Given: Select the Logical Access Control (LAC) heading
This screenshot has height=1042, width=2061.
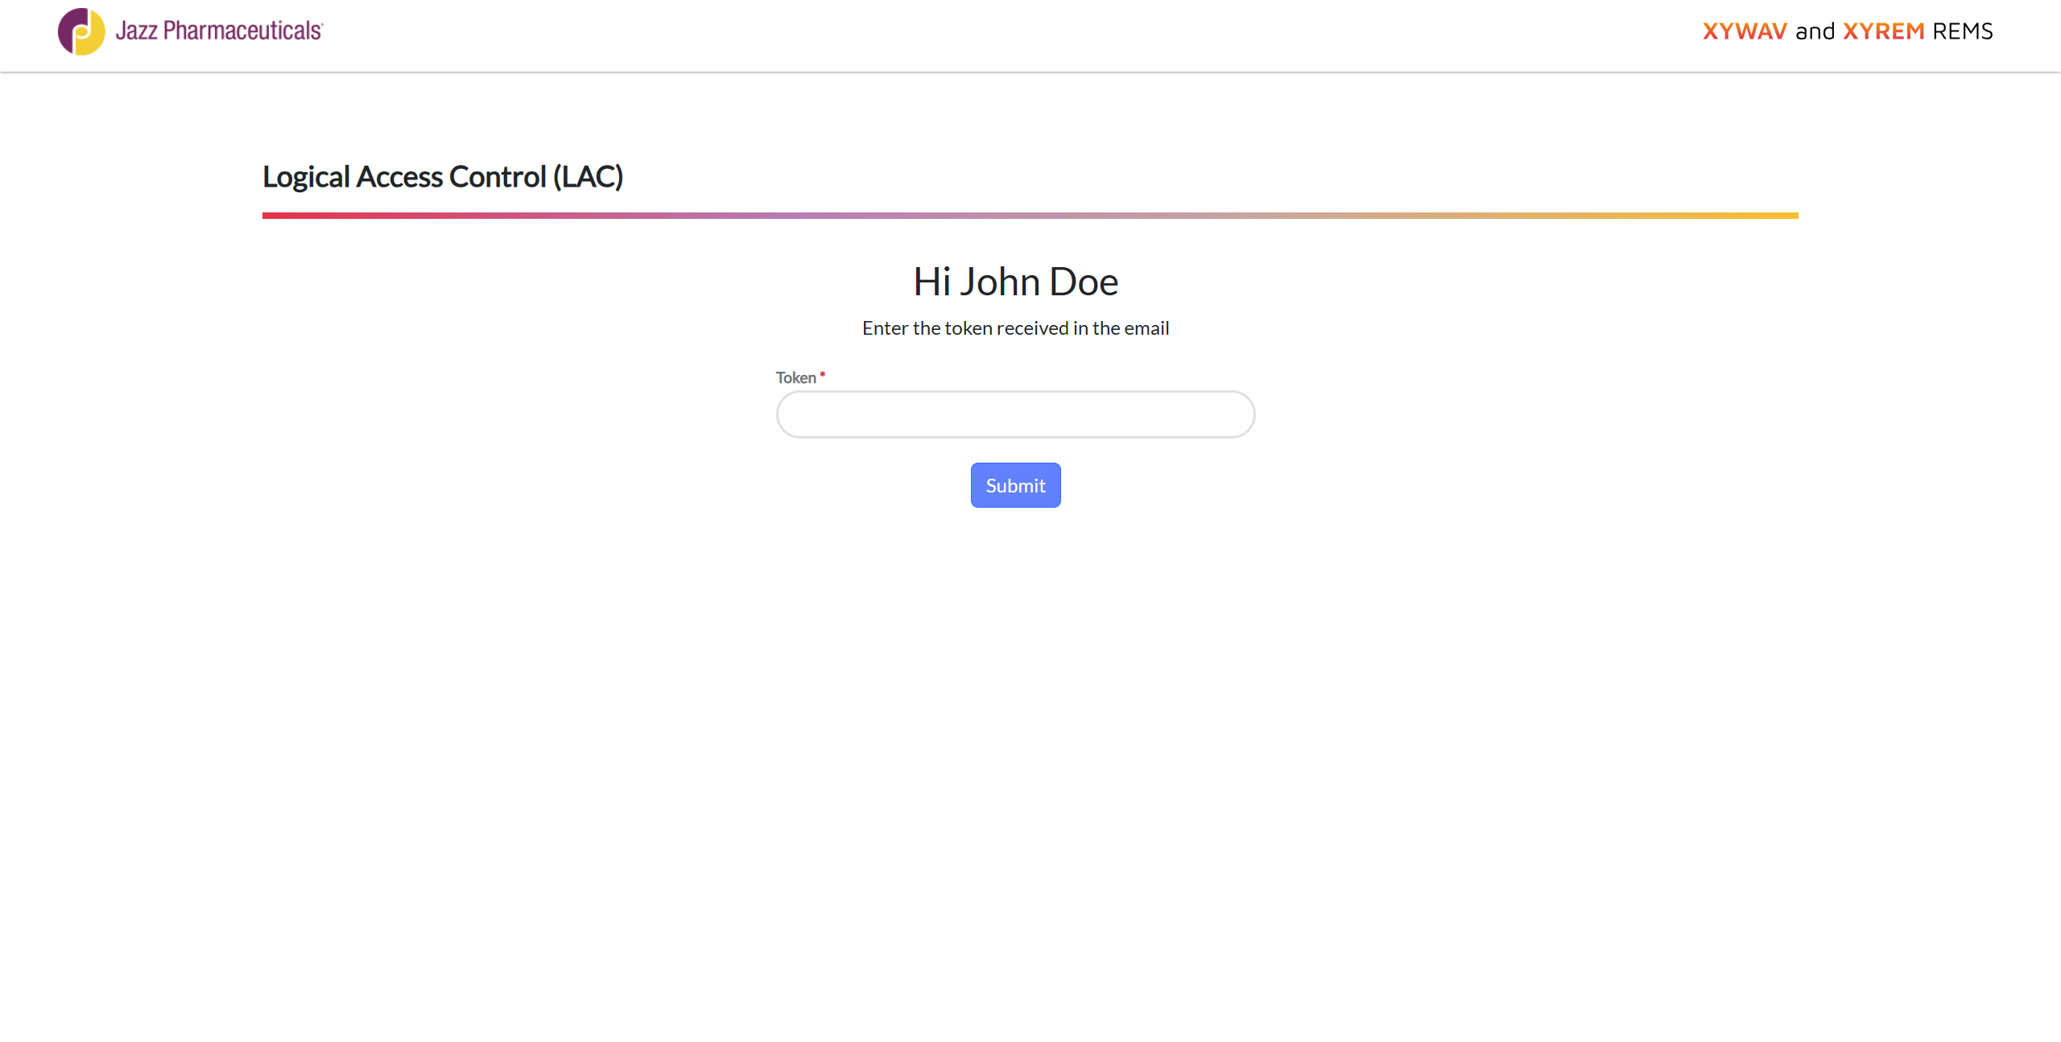Looking at the screenshot, I should pos(443,177).
